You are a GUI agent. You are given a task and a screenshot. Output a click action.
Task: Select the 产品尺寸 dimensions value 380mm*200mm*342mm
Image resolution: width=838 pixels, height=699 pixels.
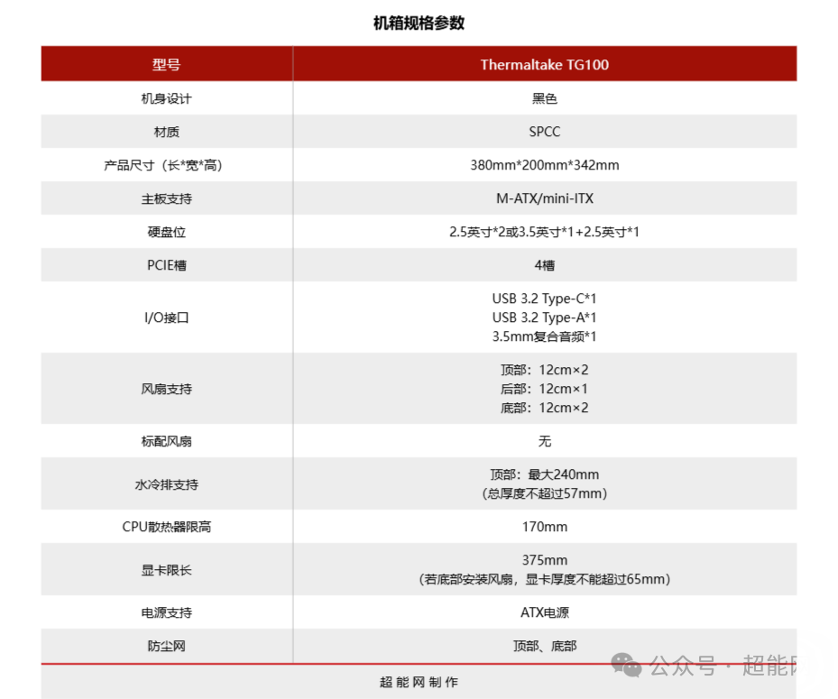(543, 165)
